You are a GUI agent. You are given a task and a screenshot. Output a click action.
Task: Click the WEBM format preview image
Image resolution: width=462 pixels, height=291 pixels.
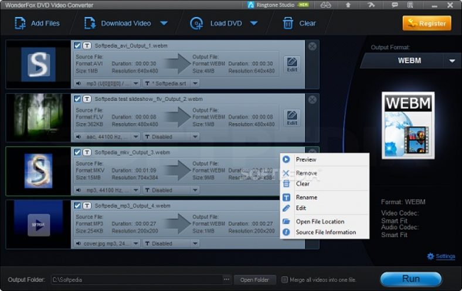click(x=408, y=125)
